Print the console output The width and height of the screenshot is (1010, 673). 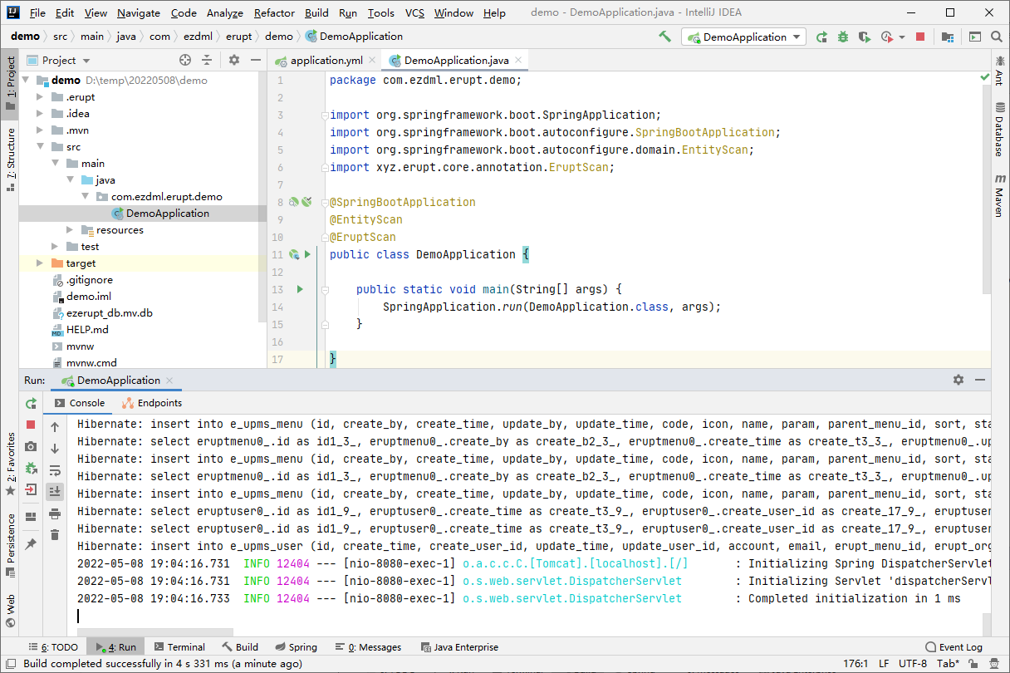[x=55, y=513]
